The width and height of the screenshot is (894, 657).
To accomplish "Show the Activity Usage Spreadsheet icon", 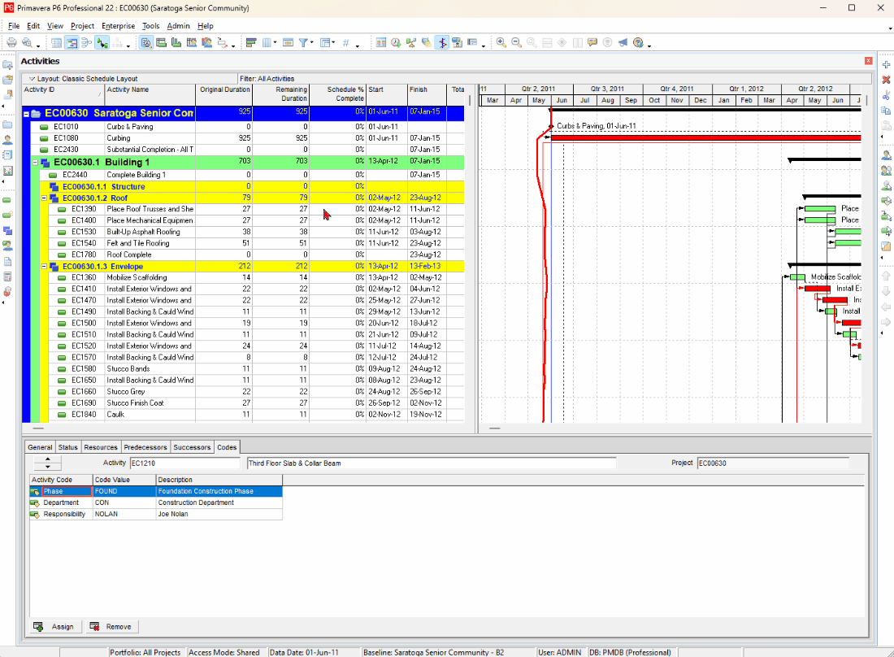I will click(162, 43).
